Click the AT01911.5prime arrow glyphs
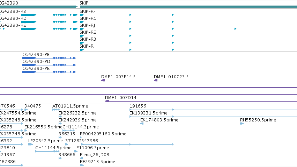Screen dimensions: 297x167 56,110
